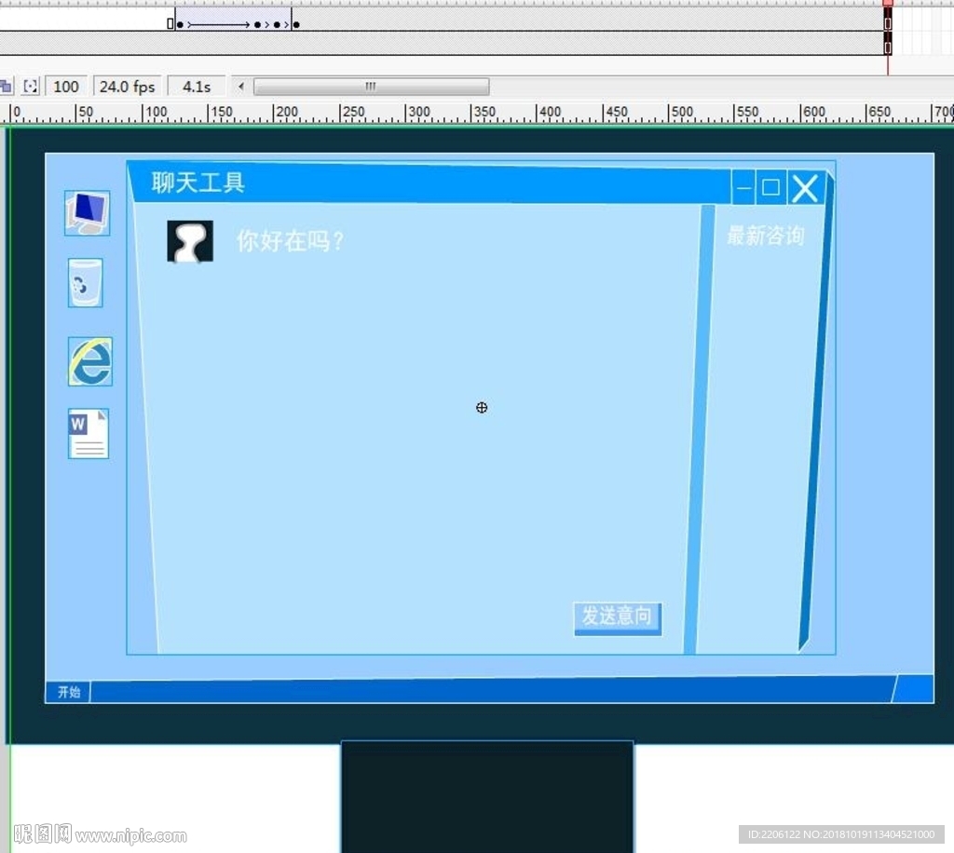Click the Modify Markers bracket icon
The height and width of the screenshot is (853, 954).
[31, 87]
